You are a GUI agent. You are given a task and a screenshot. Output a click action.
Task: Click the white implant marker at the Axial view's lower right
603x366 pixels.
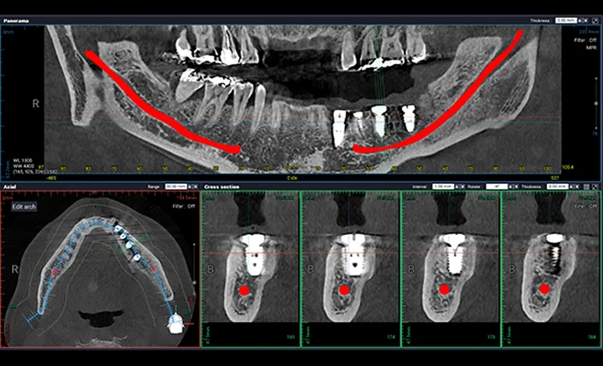click(x=175, y=323)
